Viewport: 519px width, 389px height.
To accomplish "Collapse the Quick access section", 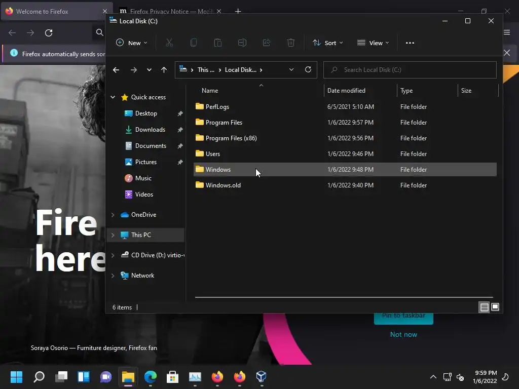I will 113,97.
